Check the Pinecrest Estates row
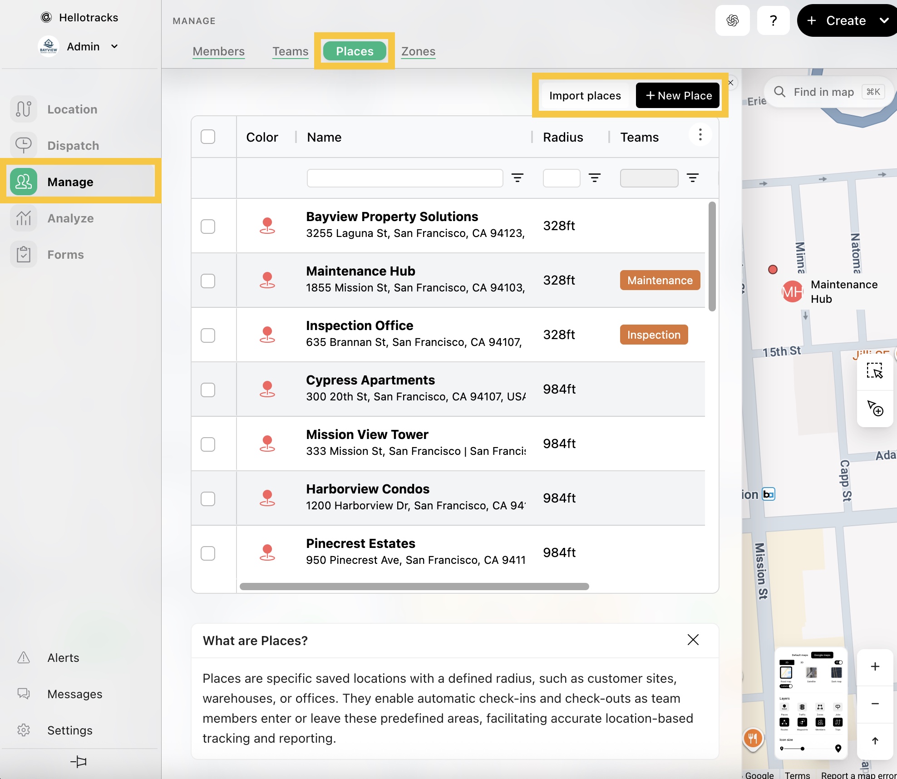The height and width of the screenshot is (779, 897). 208,553
